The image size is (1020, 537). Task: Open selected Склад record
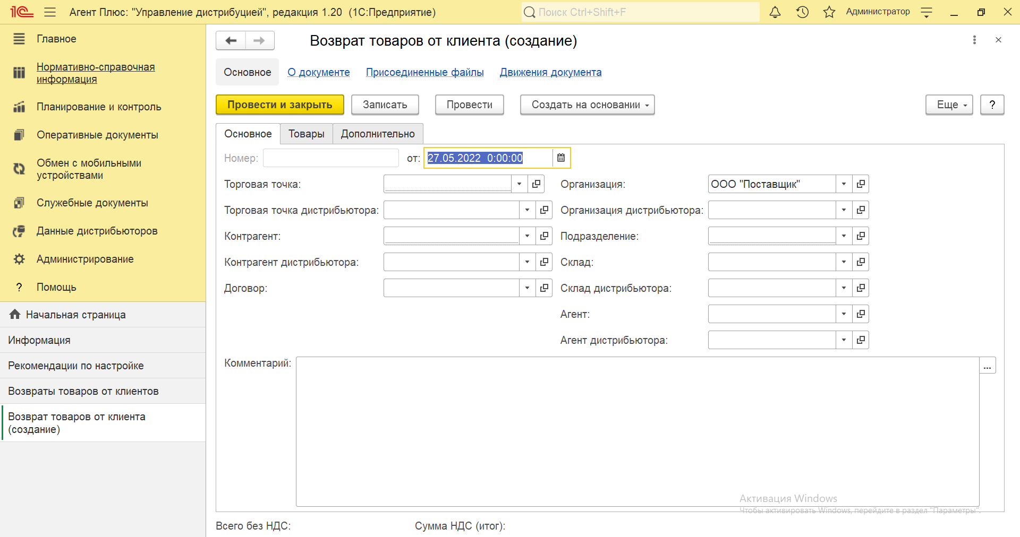coord(861,262)
